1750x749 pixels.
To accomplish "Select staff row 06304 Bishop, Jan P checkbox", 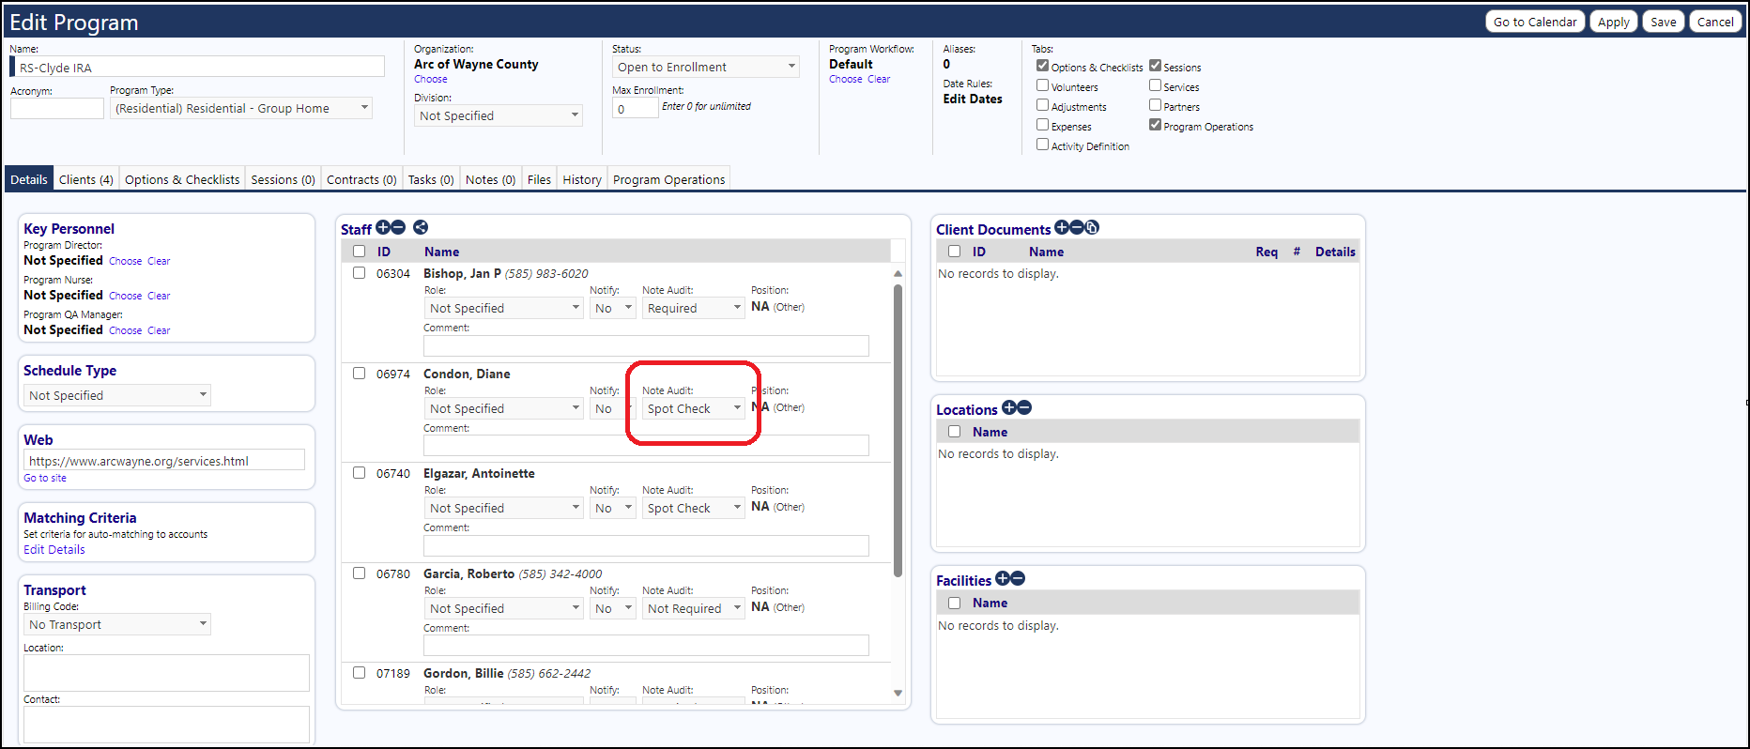I will (359, 273).
